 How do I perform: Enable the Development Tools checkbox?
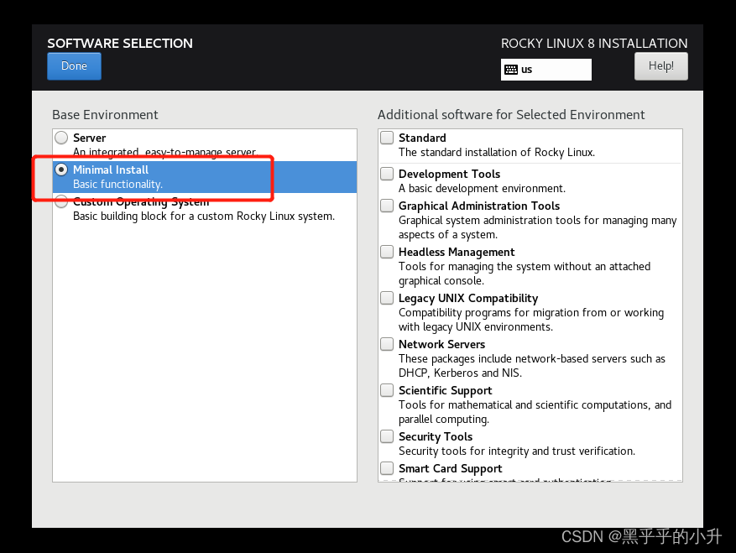coord(387,174)
